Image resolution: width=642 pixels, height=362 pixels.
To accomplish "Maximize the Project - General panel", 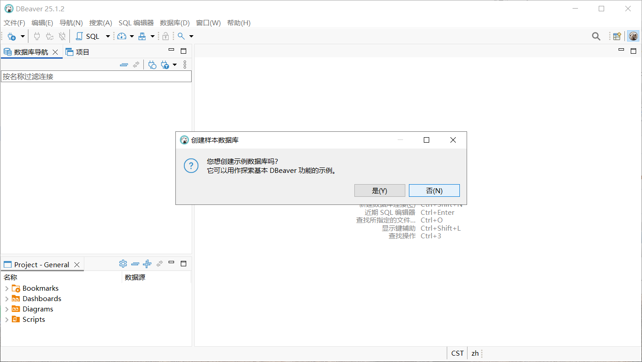I will [183, 263].
